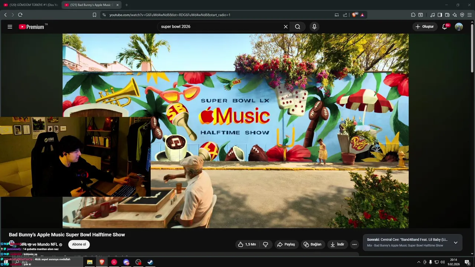Dislike the video
The image size is (475, 267).
point(265,244)
